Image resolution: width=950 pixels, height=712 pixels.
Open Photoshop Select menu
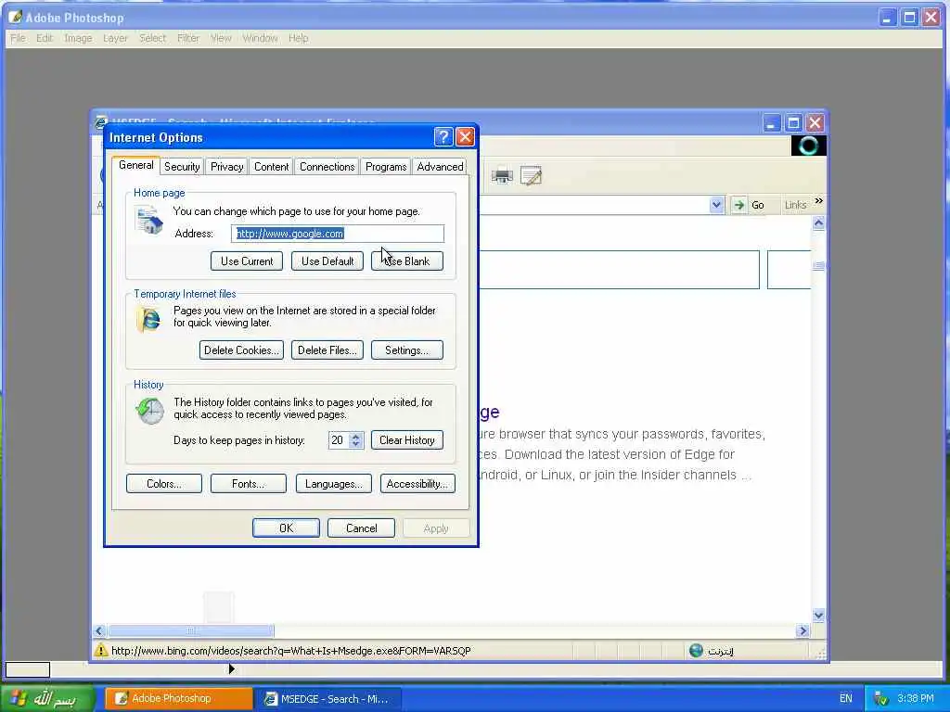tap(153, 38)
